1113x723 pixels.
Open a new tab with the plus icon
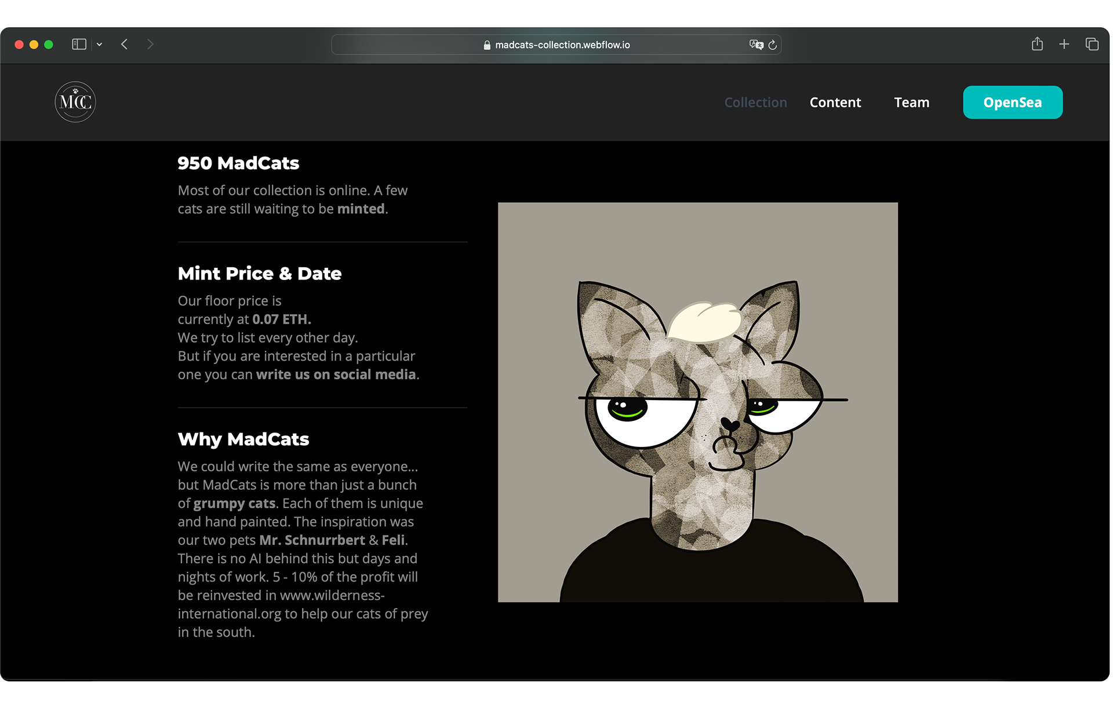(x=1064, y=44)
